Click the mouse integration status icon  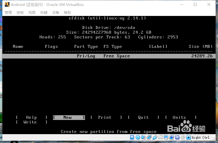point(183,137)
